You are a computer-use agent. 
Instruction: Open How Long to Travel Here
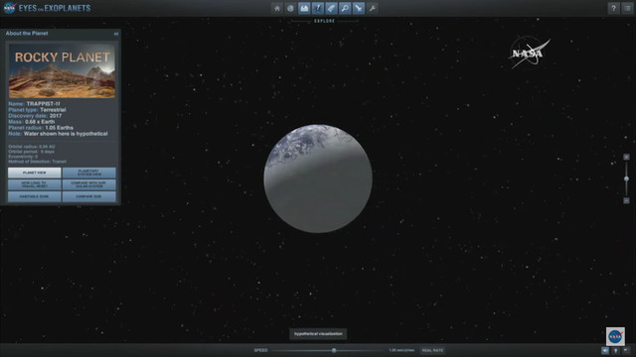click(x=35, y=184)
